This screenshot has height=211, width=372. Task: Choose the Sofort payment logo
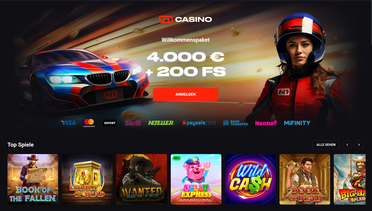pyautogui.click(x=110, y=123)
